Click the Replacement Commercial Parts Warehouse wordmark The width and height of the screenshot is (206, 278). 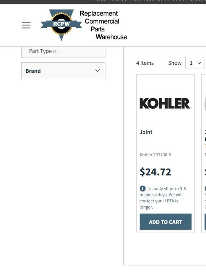(x=103, y=25)
